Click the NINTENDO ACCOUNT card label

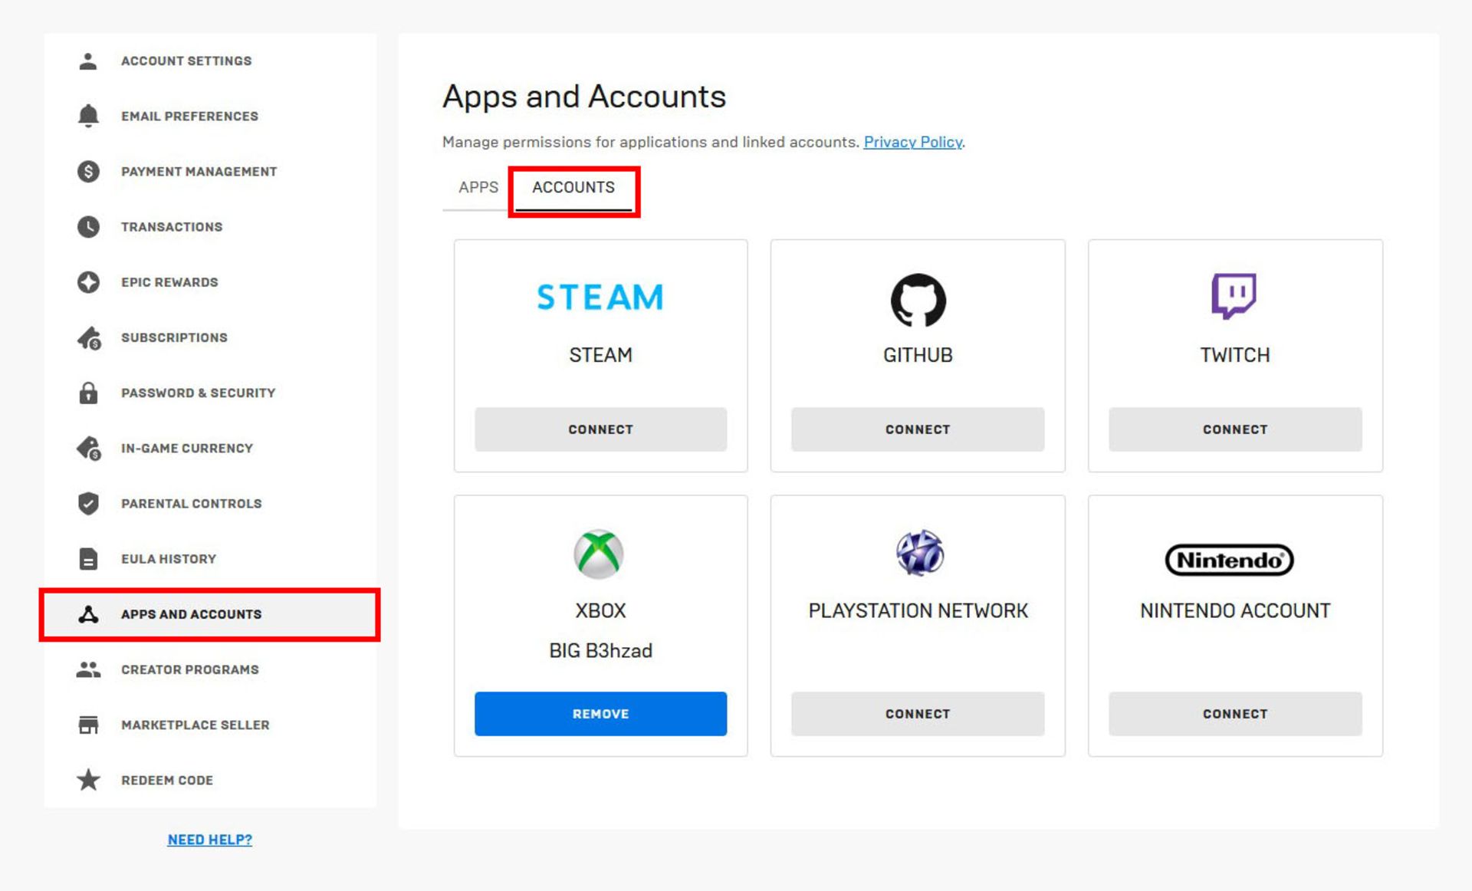(x=1235, y=611)
